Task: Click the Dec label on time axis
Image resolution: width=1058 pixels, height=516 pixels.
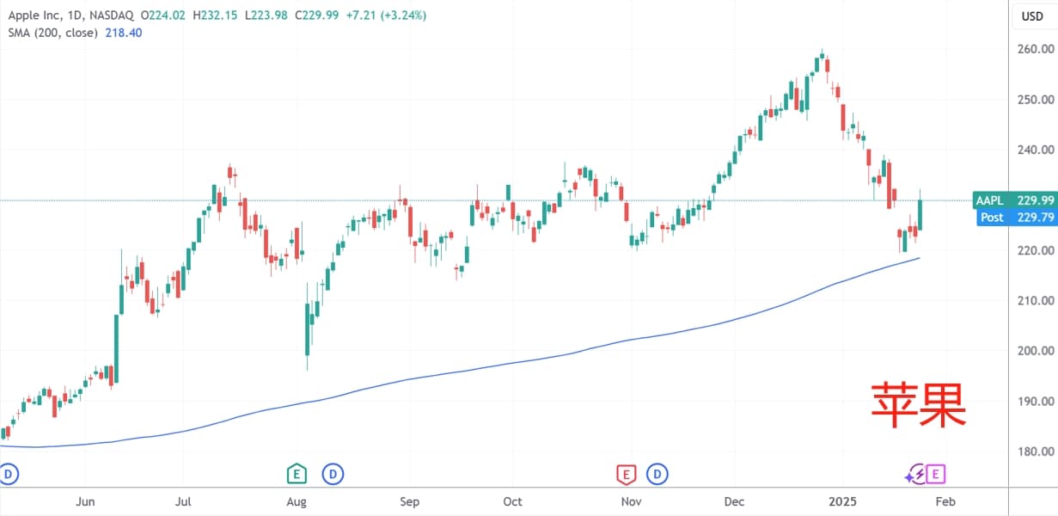Action: point(734,501)
